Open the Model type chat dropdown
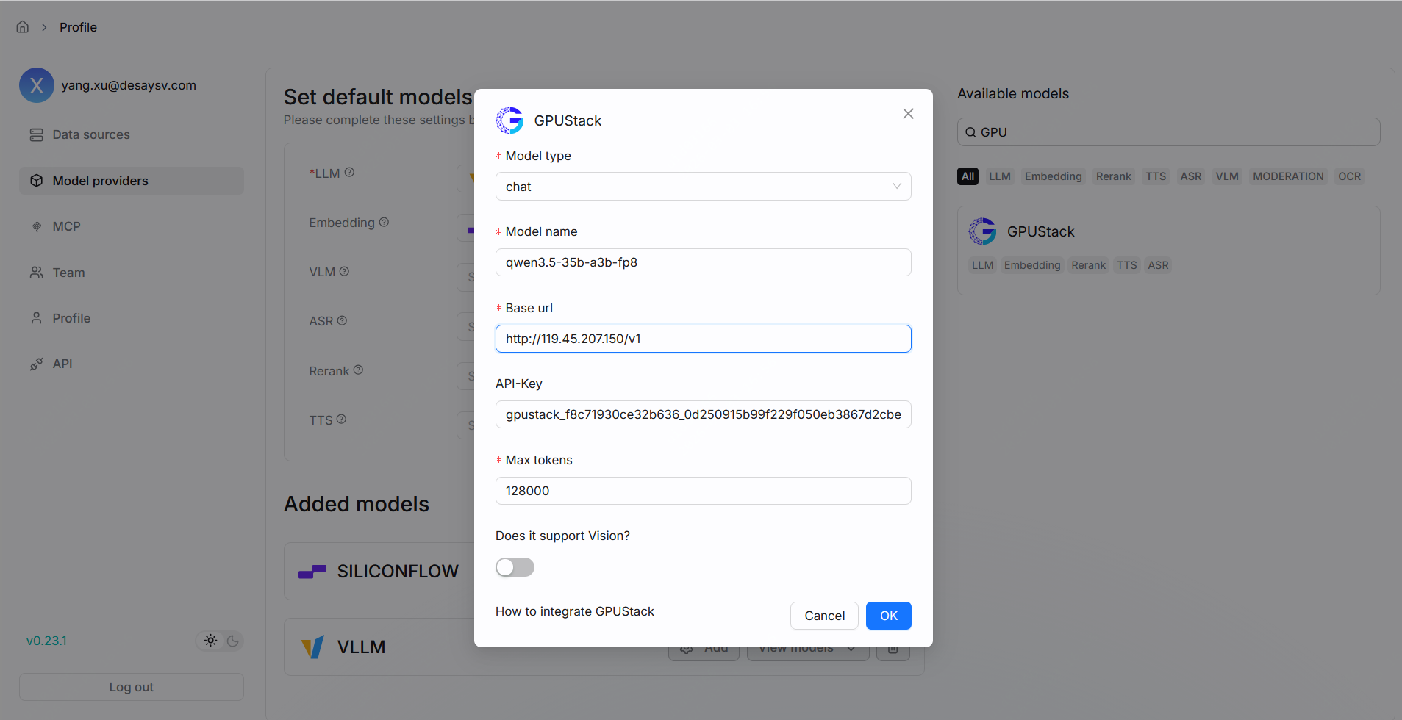The image size is (1402, 720). point(704,187)
